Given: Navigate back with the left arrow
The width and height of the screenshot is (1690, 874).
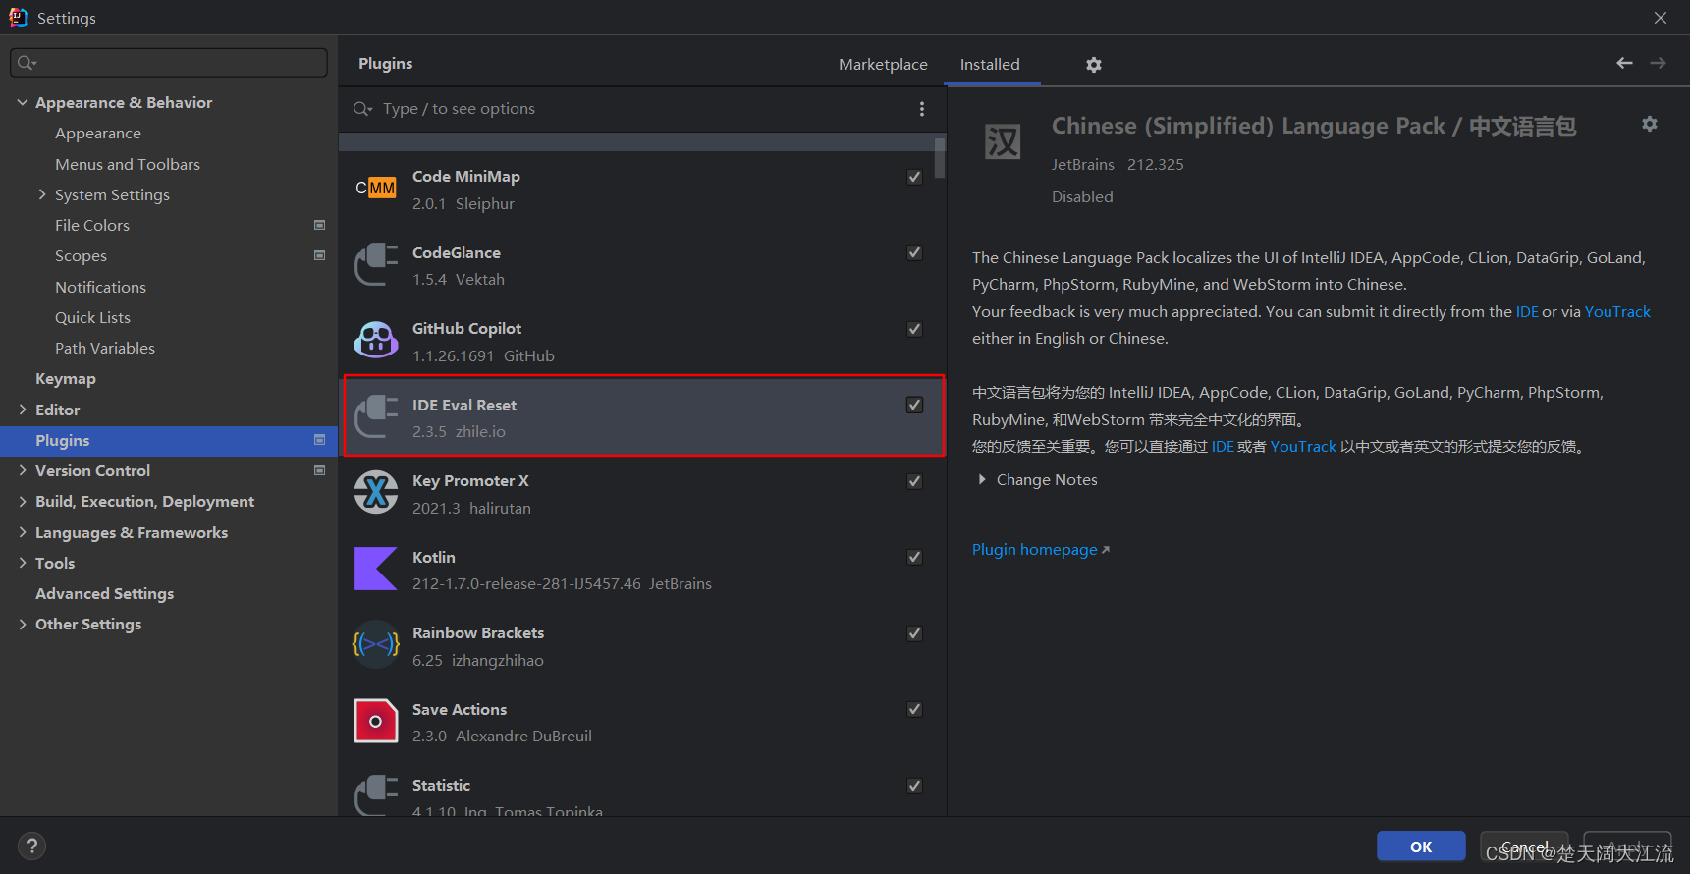Looking at the screenshot, I should click(x=1624, y=63).
